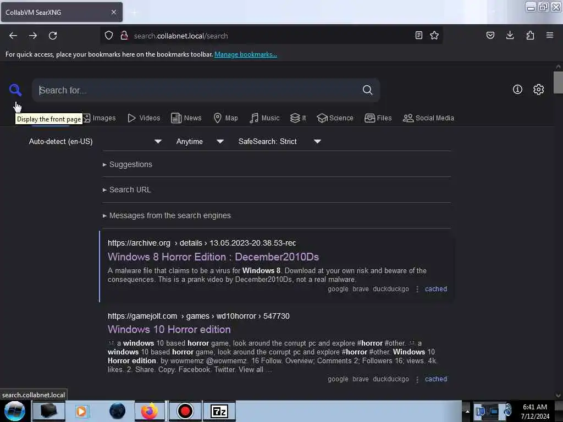Open cached copy of gamejolt result
Image resolution: width=563 pixels, height=422 pixels.
point(436,379)
